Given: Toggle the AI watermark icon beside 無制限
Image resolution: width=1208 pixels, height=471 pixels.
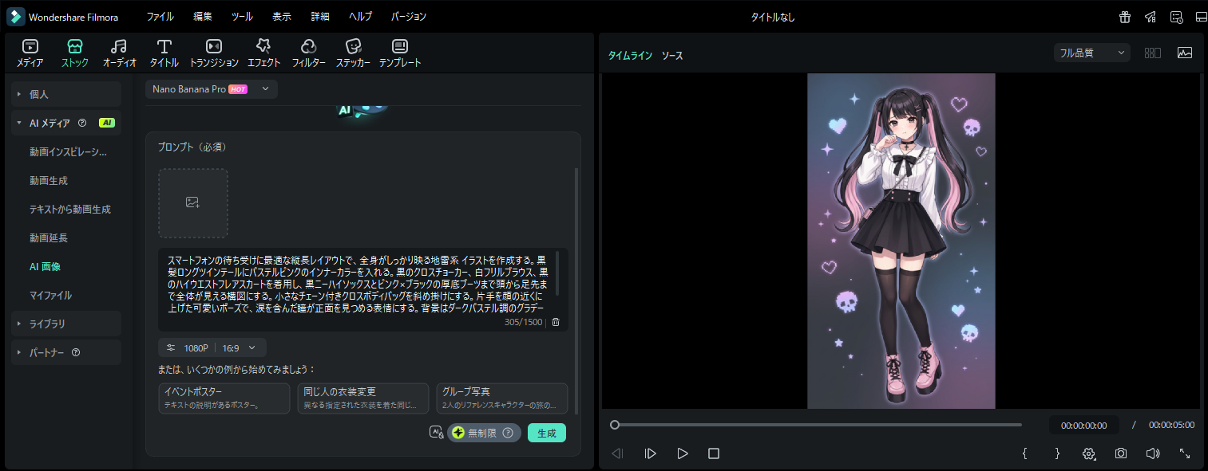Looking at the screenshot, I should coord(435,433).
